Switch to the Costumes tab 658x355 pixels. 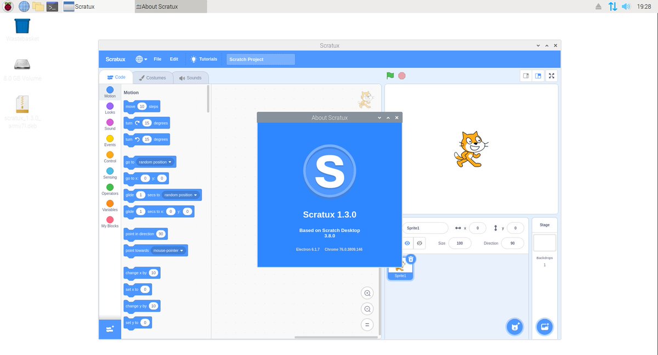pos(152,78)
